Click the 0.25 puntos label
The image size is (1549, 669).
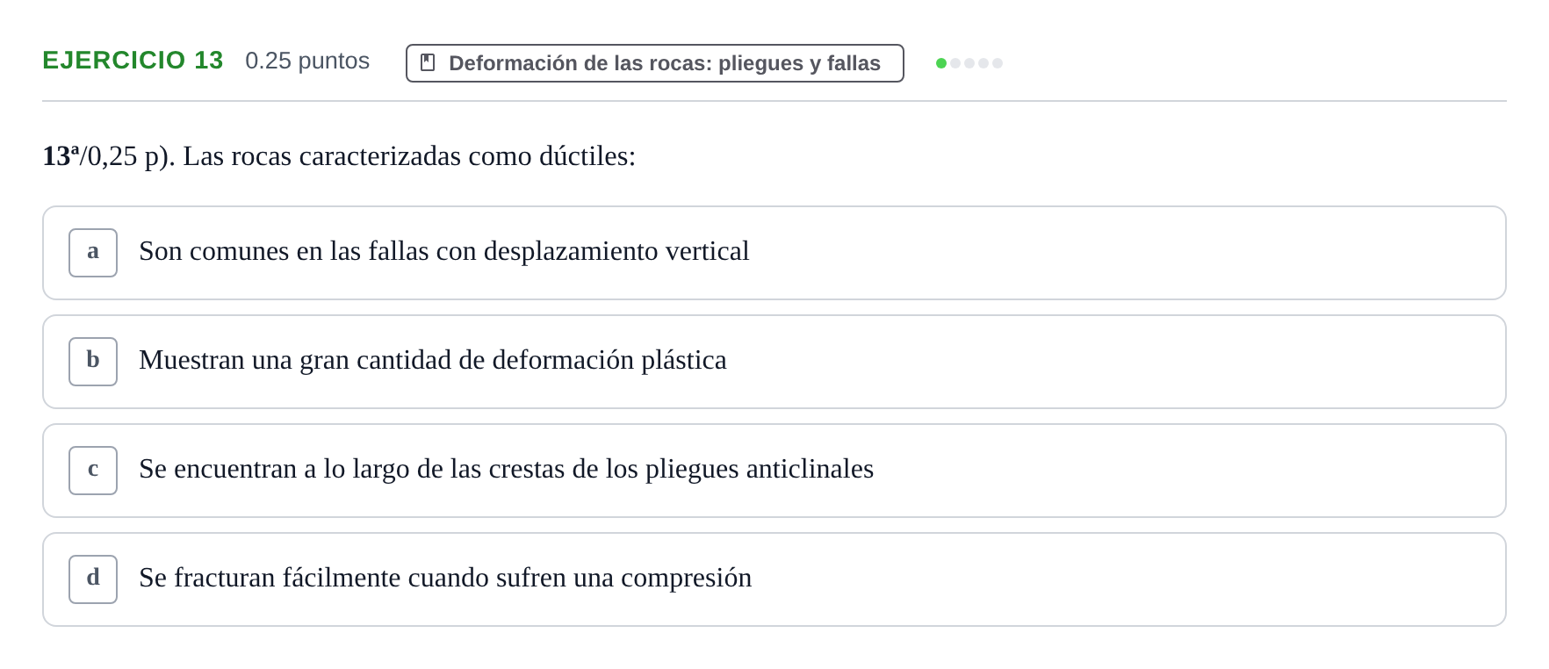[307, 61]
